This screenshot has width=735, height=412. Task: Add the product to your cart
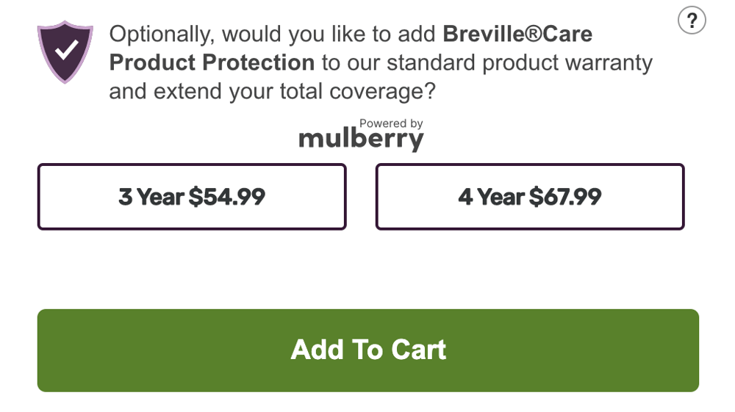(368, 350)
